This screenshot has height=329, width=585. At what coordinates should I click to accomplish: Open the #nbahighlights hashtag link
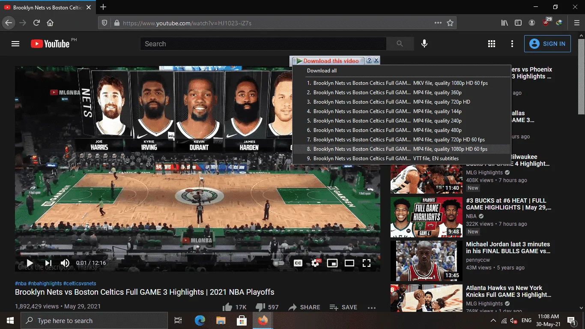45,284
